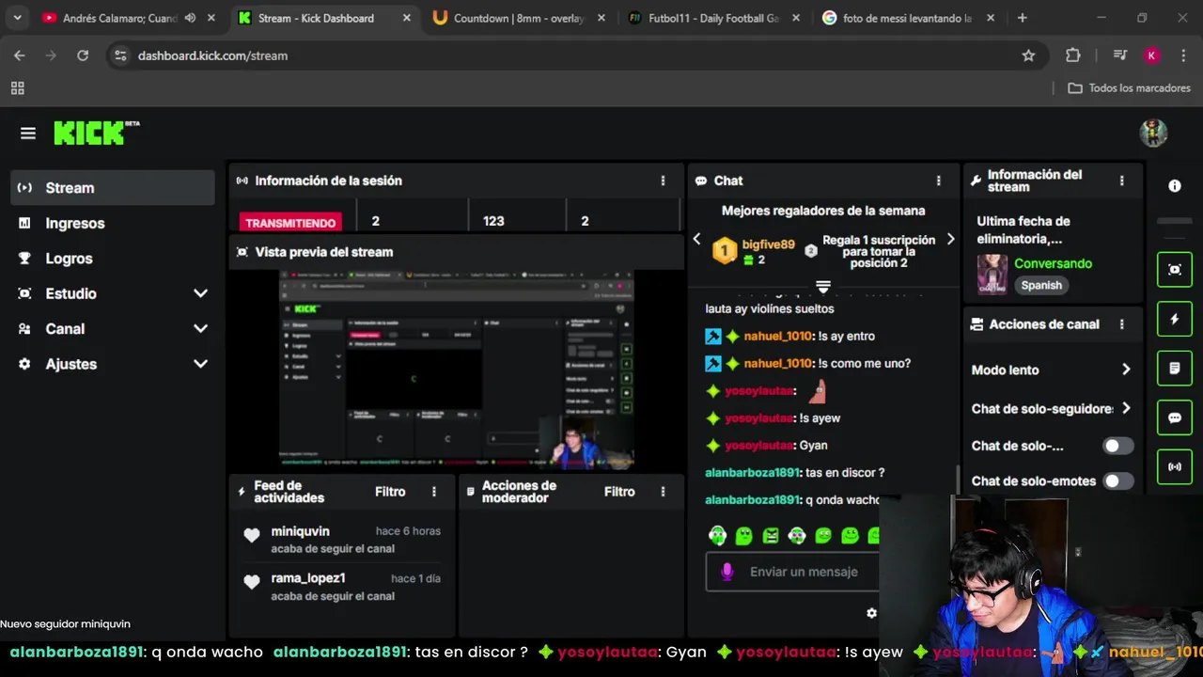
Task: Mute the Andrés Calamaro tab audio
Action: 191,18
